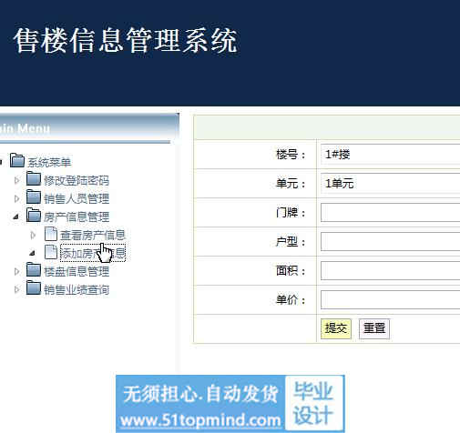Screen dimensions: 460x433
Task: Expand the 楼盘信息管理 tree node arrow
Action: pos(16,271)
